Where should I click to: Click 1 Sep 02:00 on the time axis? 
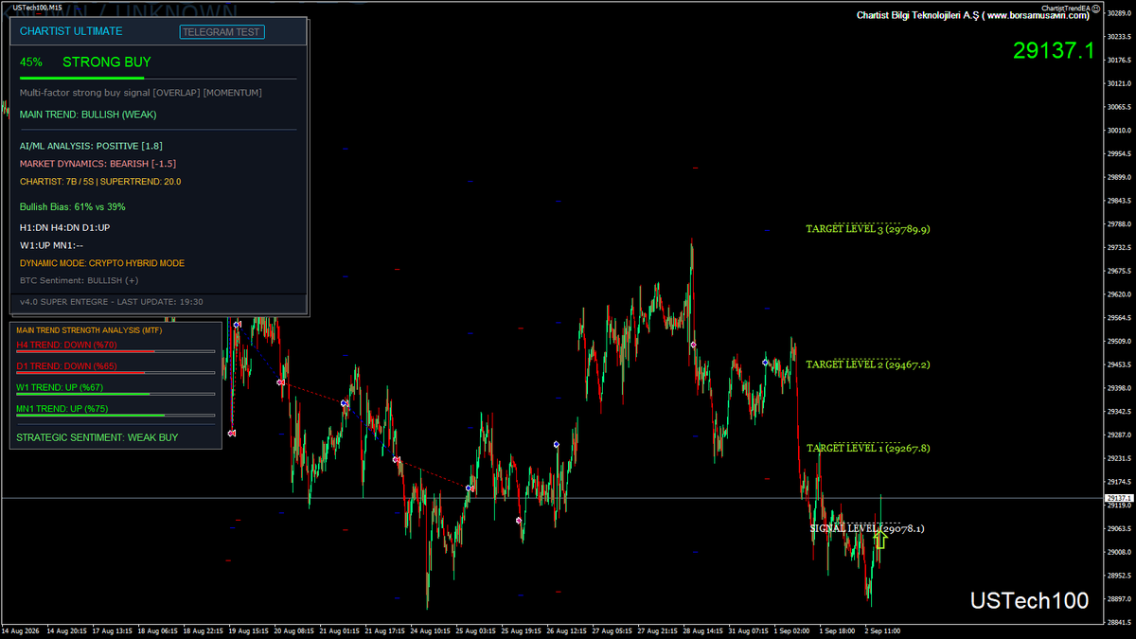point(790,630)
